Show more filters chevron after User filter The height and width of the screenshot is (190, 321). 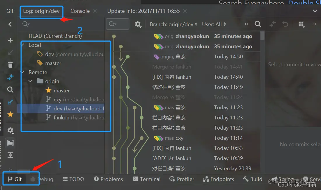point(246,24)
